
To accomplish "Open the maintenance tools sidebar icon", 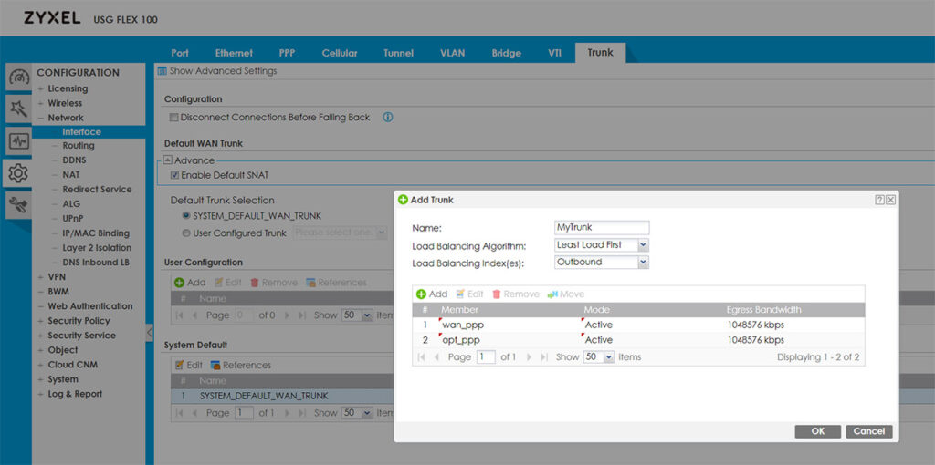I will coord(18,205).
